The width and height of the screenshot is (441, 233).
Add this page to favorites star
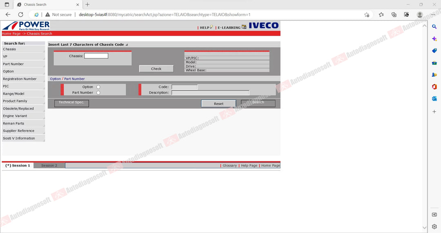coord(367,15)
